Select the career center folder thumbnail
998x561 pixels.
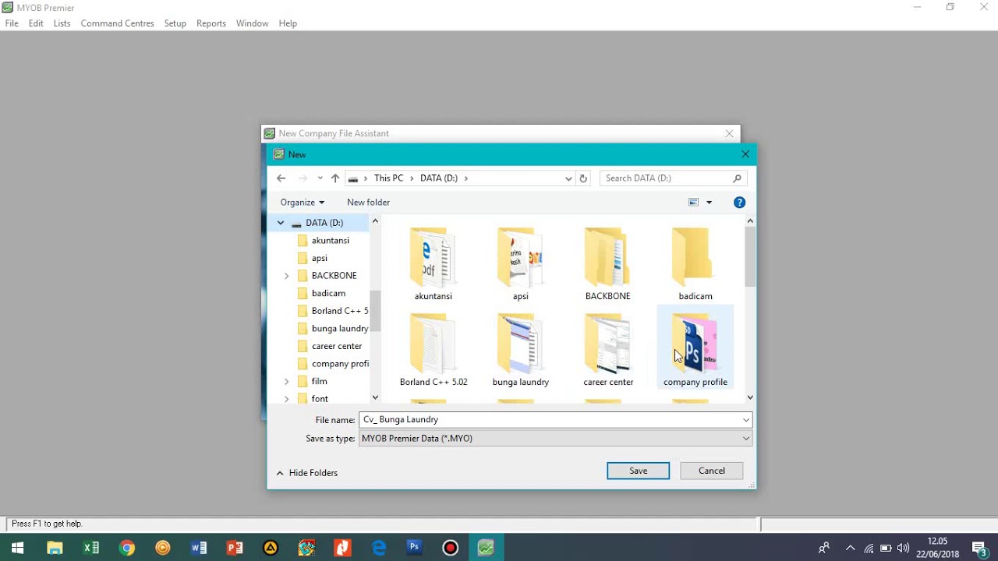pos(608,349)
